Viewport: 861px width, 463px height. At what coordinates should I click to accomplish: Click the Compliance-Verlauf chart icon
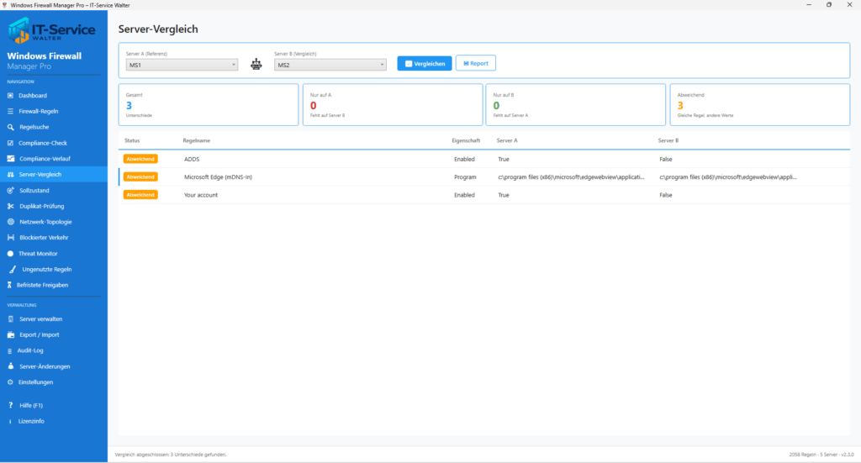click(11, 159)
